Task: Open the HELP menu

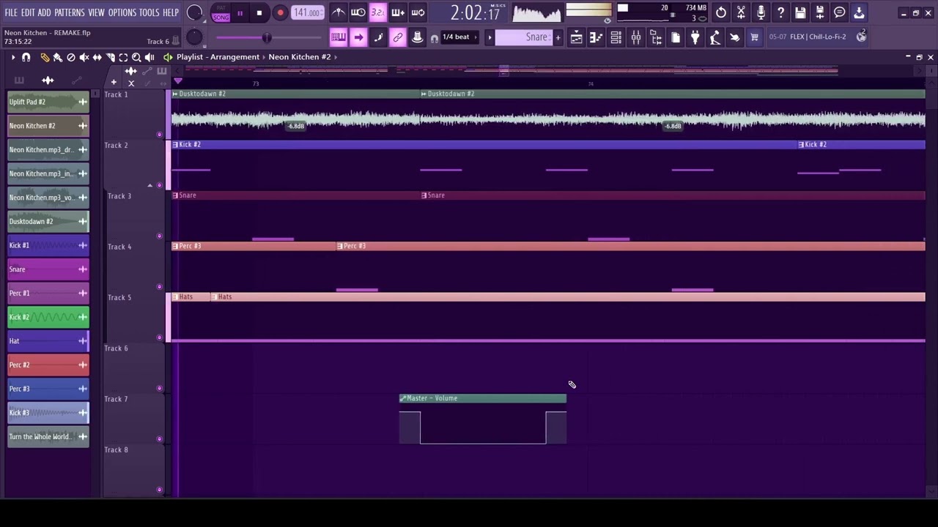Action: [x=171, y=12]
